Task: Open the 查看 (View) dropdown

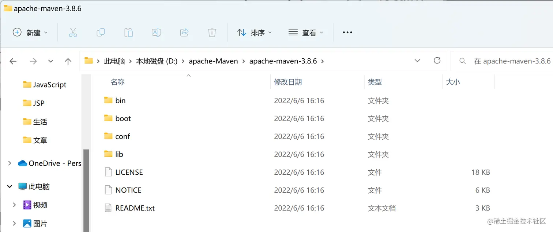Action: 306,32
